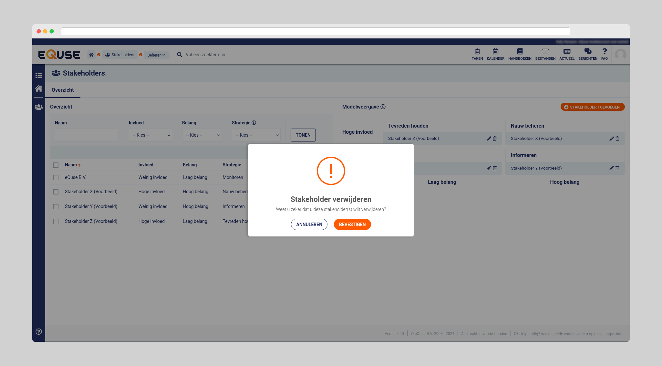The image size is (662, 366).
Task: Edit Stakeholder Y (Voorbeeld) pencil icon
Action: click(611, 168)
